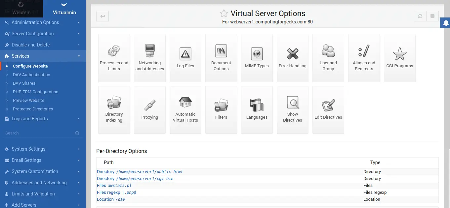Image resolution: width=450 pixels, height=208 pixels.
Task: Collapse the Services section
Action: [43, 56]
